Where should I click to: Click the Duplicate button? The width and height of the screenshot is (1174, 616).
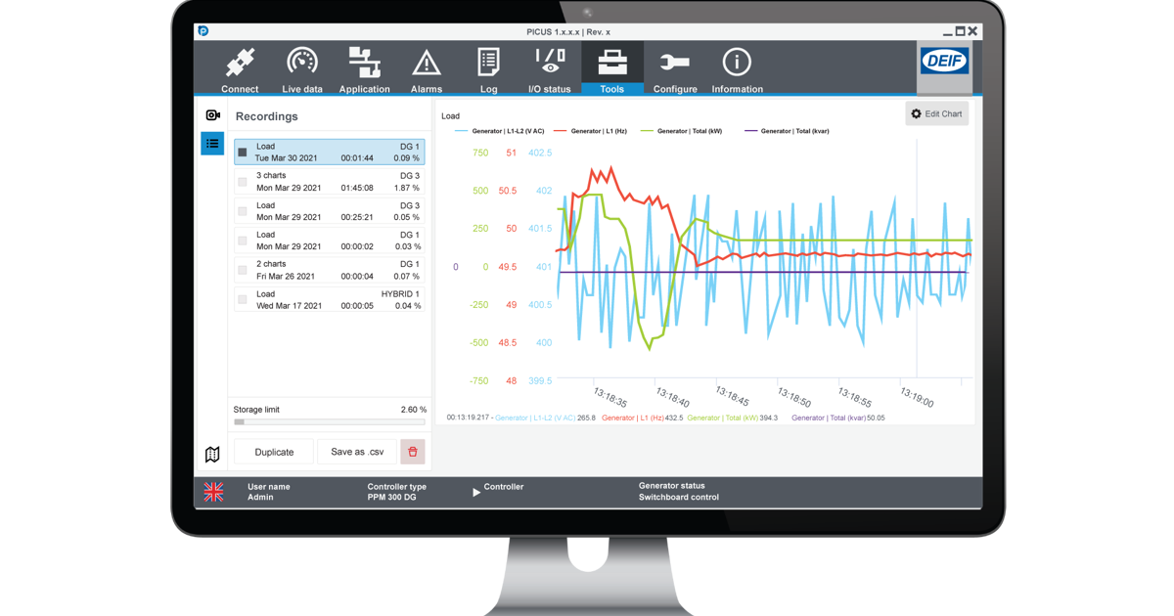click(273, 452)
